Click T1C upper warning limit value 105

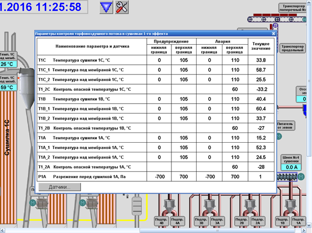point(183,61)
